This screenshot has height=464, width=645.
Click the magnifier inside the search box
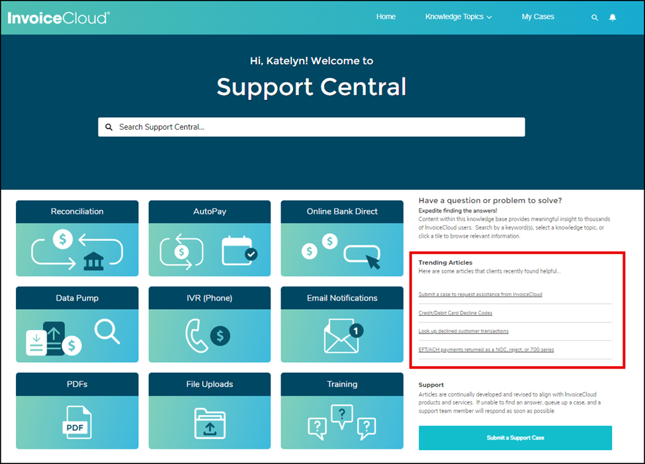coord(108,127)
